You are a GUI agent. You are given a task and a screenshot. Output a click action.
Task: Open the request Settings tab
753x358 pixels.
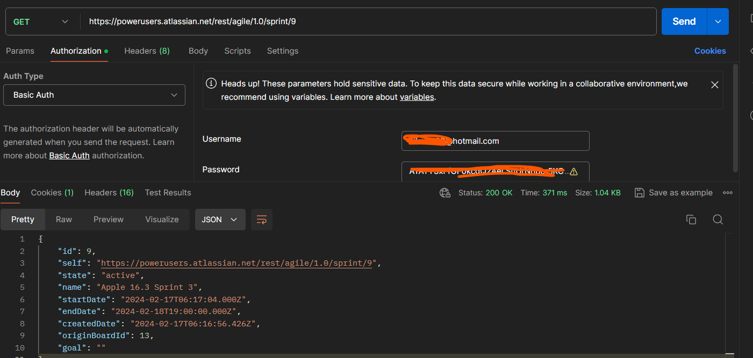point(283,51)
